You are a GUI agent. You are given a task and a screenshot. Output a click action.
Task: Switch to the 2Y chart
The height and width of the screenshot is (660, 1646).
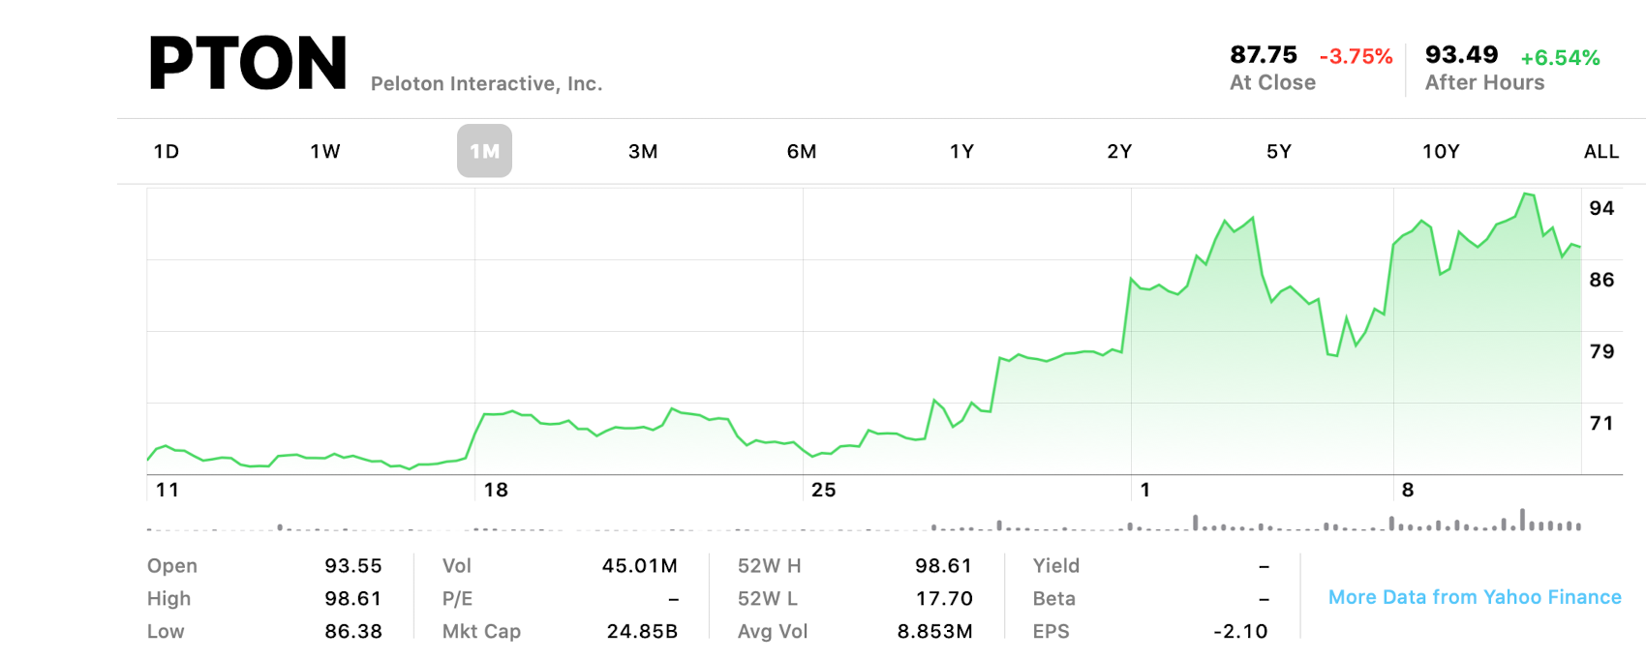pyautogui.click(x=1120, y=151)
